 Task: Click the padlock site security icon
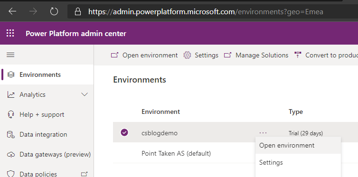tap(78, 11)
